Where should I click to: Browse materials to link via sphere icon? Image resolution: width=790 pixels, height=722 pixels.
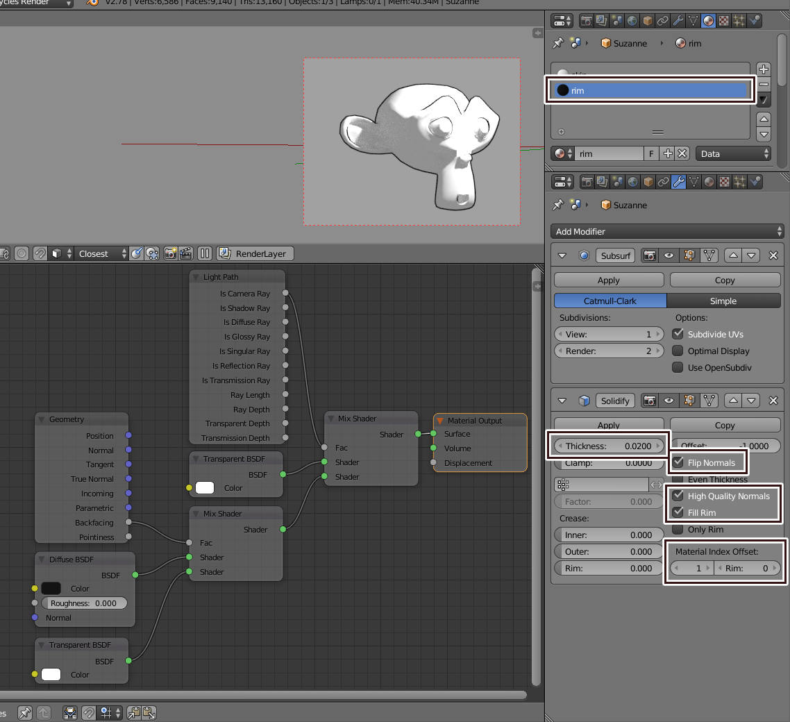563,153
